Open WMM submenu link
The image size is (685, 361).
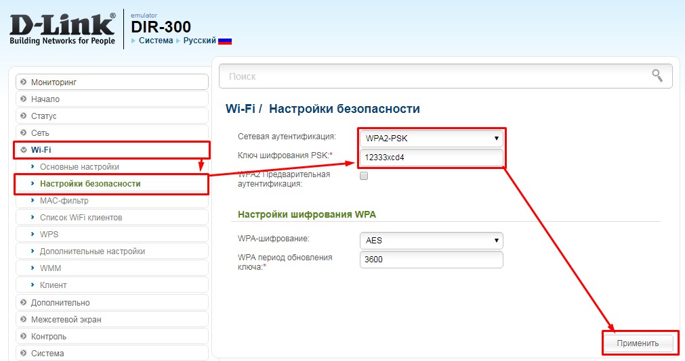pos(50,268)
